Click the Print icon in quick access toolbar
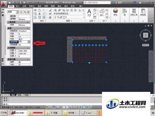This screenshot has width=155, height=116. click(24, 2)
